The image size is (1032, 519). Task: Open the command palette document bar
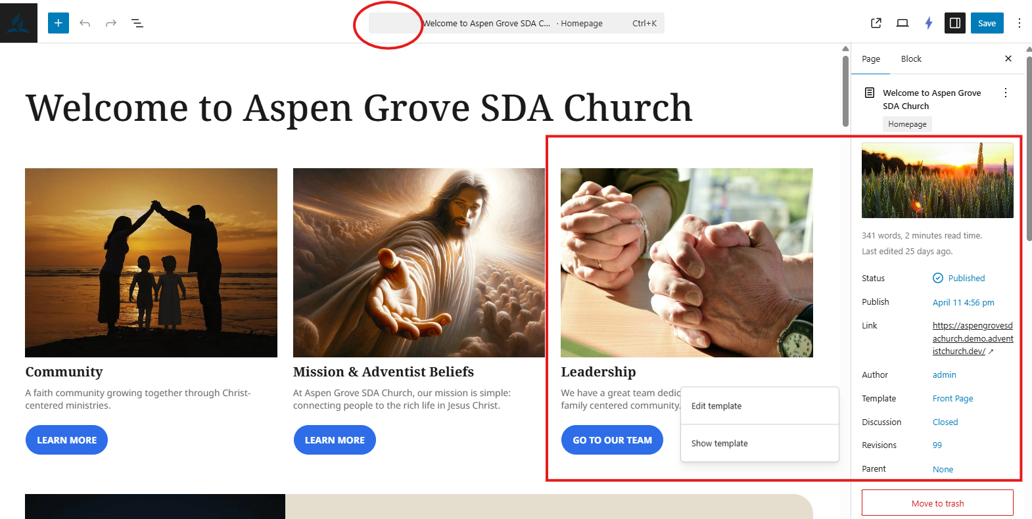pos(517,23)
